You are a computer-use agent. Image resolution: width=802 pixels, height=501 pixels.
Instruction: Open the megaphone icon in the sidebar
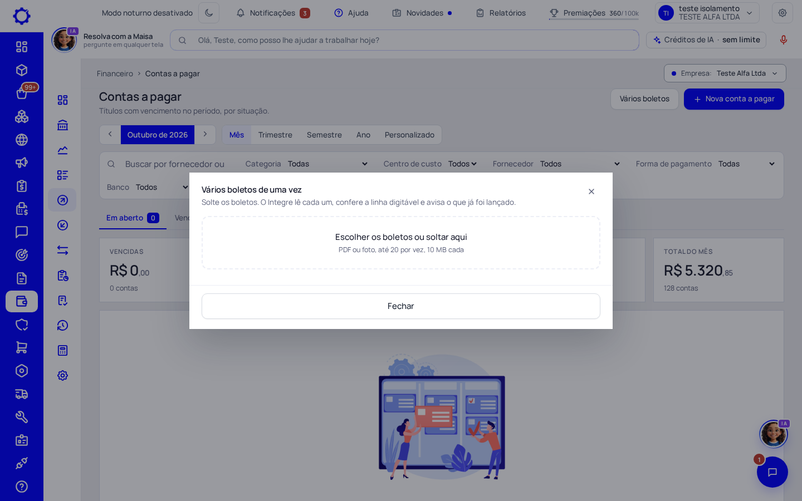pos(22,163)
